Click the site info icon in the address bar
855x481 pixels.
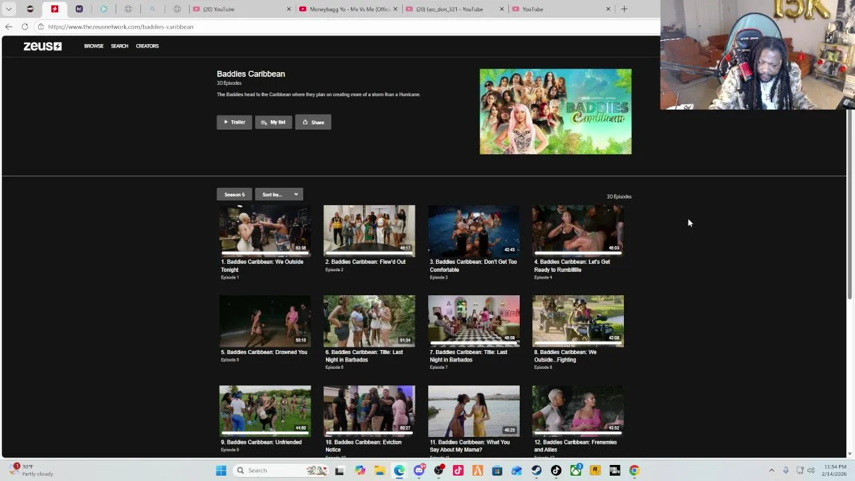(x=41, y=27)
